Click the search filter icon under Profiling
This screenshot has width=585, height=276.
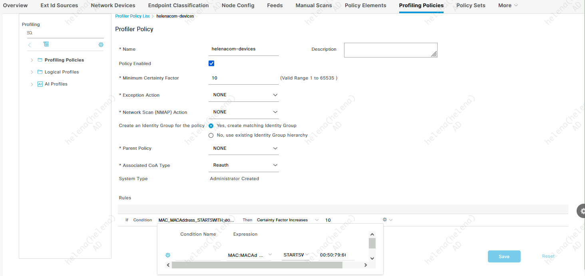(29, 33)
